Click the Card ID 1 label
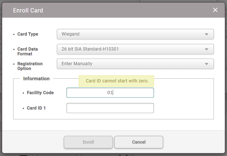Viewport: 227px width, 156px height. (36, 108)
